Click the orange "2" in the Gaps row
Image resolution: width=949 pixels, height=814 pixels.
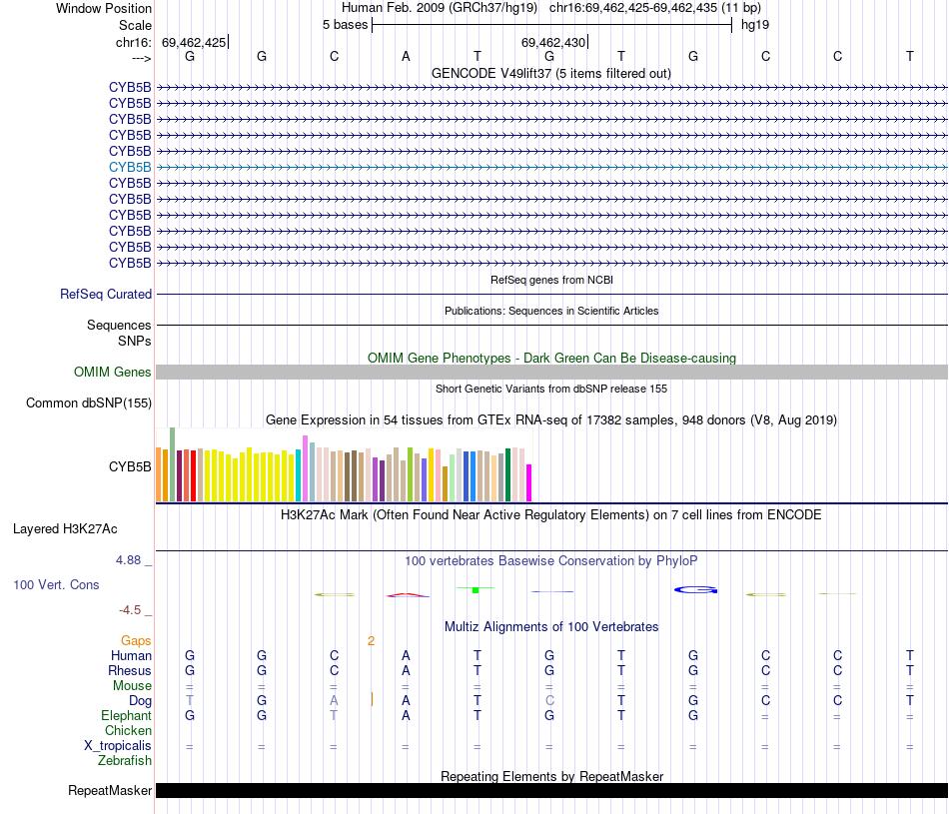[371, 641]
